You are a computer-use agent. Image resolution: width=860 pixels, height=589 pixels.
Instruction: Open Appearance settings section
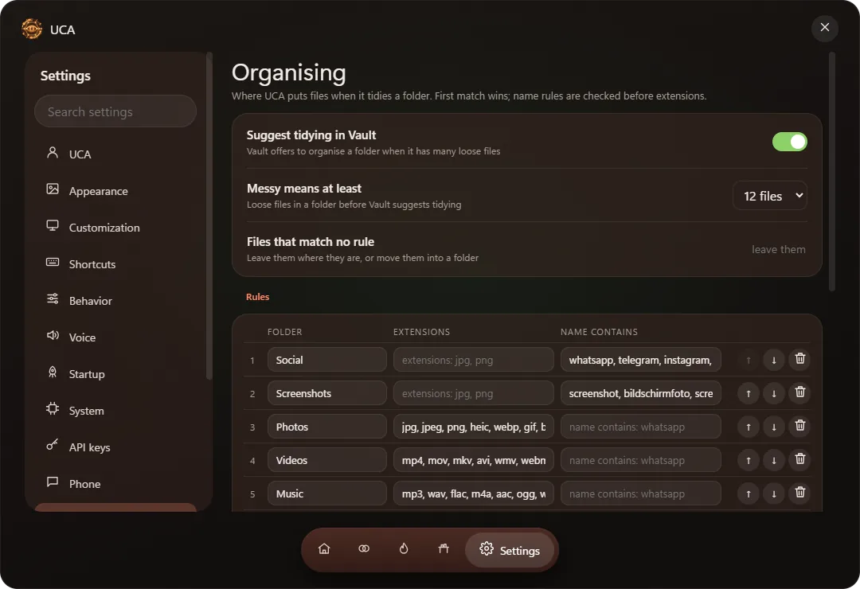115,191
